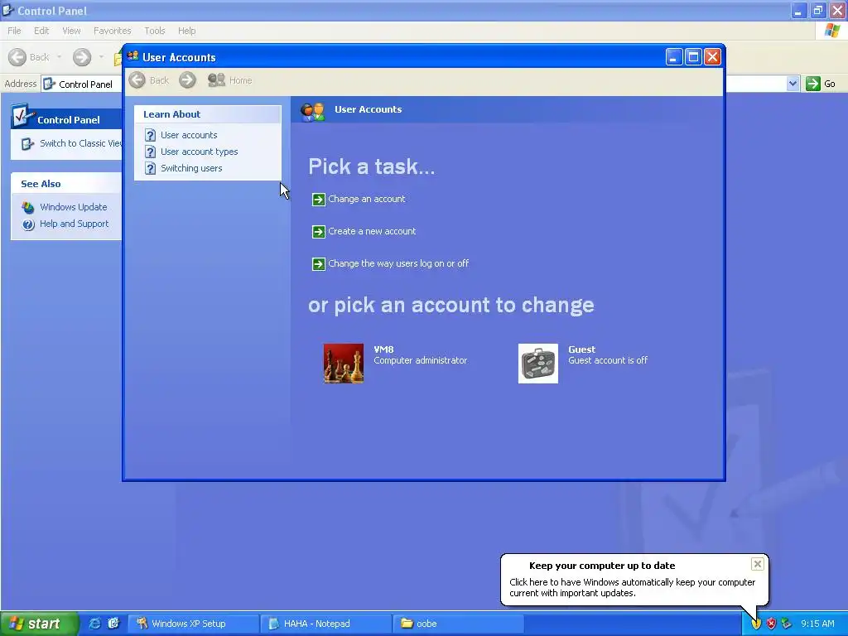Image resolution: width=848 pixels, height=636 pixels.
Task: Click the second quick launch icon on taskbar
Action: [113, 624]
